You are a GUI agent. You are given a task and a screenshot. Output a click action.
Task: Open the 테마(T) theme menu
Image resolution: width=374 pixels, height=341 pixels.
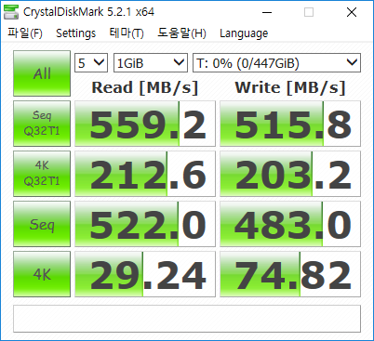pos(127,33)
